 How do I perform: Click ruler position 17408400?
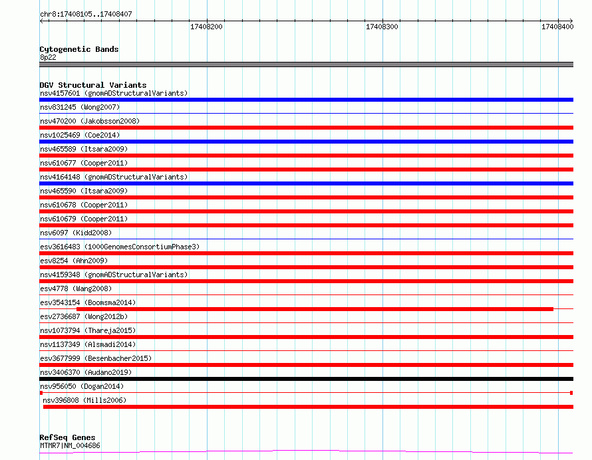557,27
